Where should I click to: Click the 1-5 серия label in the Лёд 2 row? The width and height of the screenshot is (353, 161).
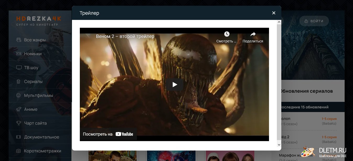pos(329,137)
